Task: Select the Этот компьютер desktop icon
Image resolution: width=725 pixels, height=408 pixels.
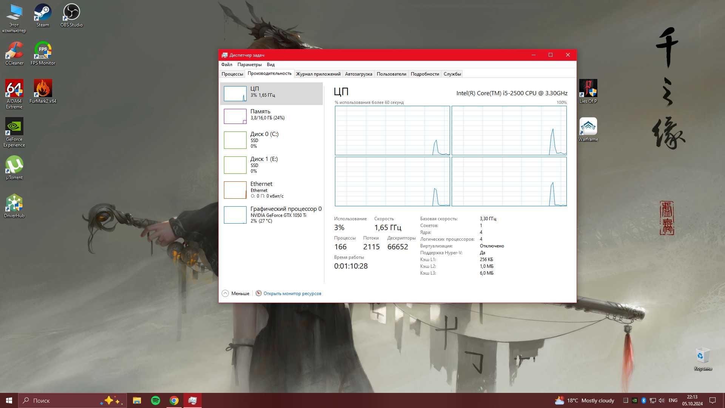Action: coord(14,18)
